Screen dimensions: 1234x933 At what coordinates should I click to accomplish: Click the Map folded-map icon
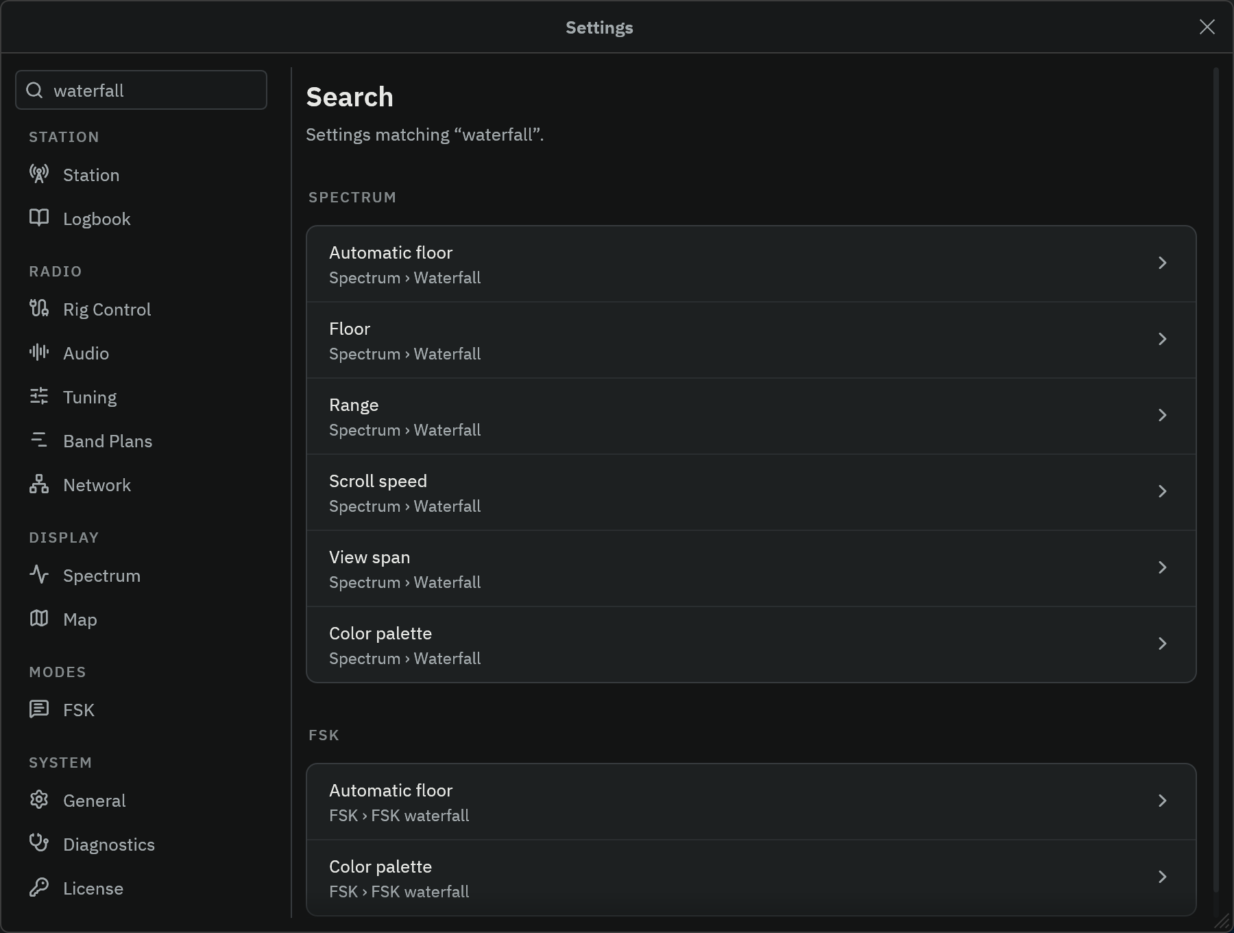(x=39, y=619)
